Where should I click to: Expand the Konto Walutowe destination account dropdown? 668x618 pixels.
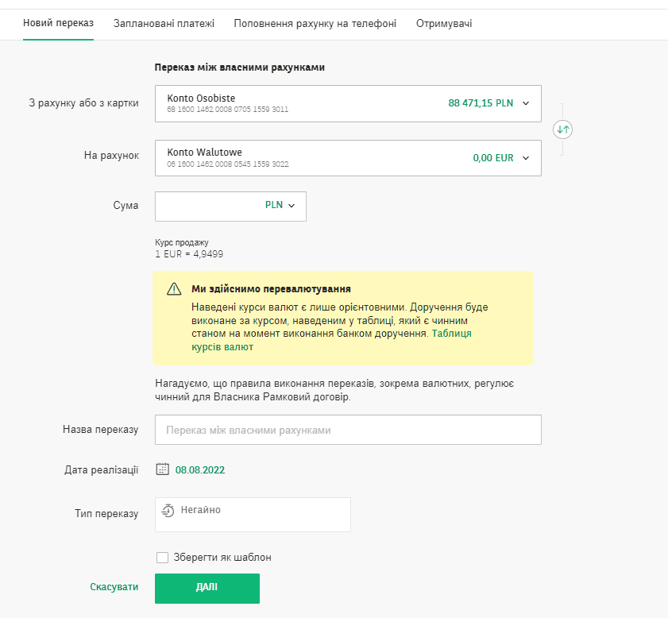525,158
